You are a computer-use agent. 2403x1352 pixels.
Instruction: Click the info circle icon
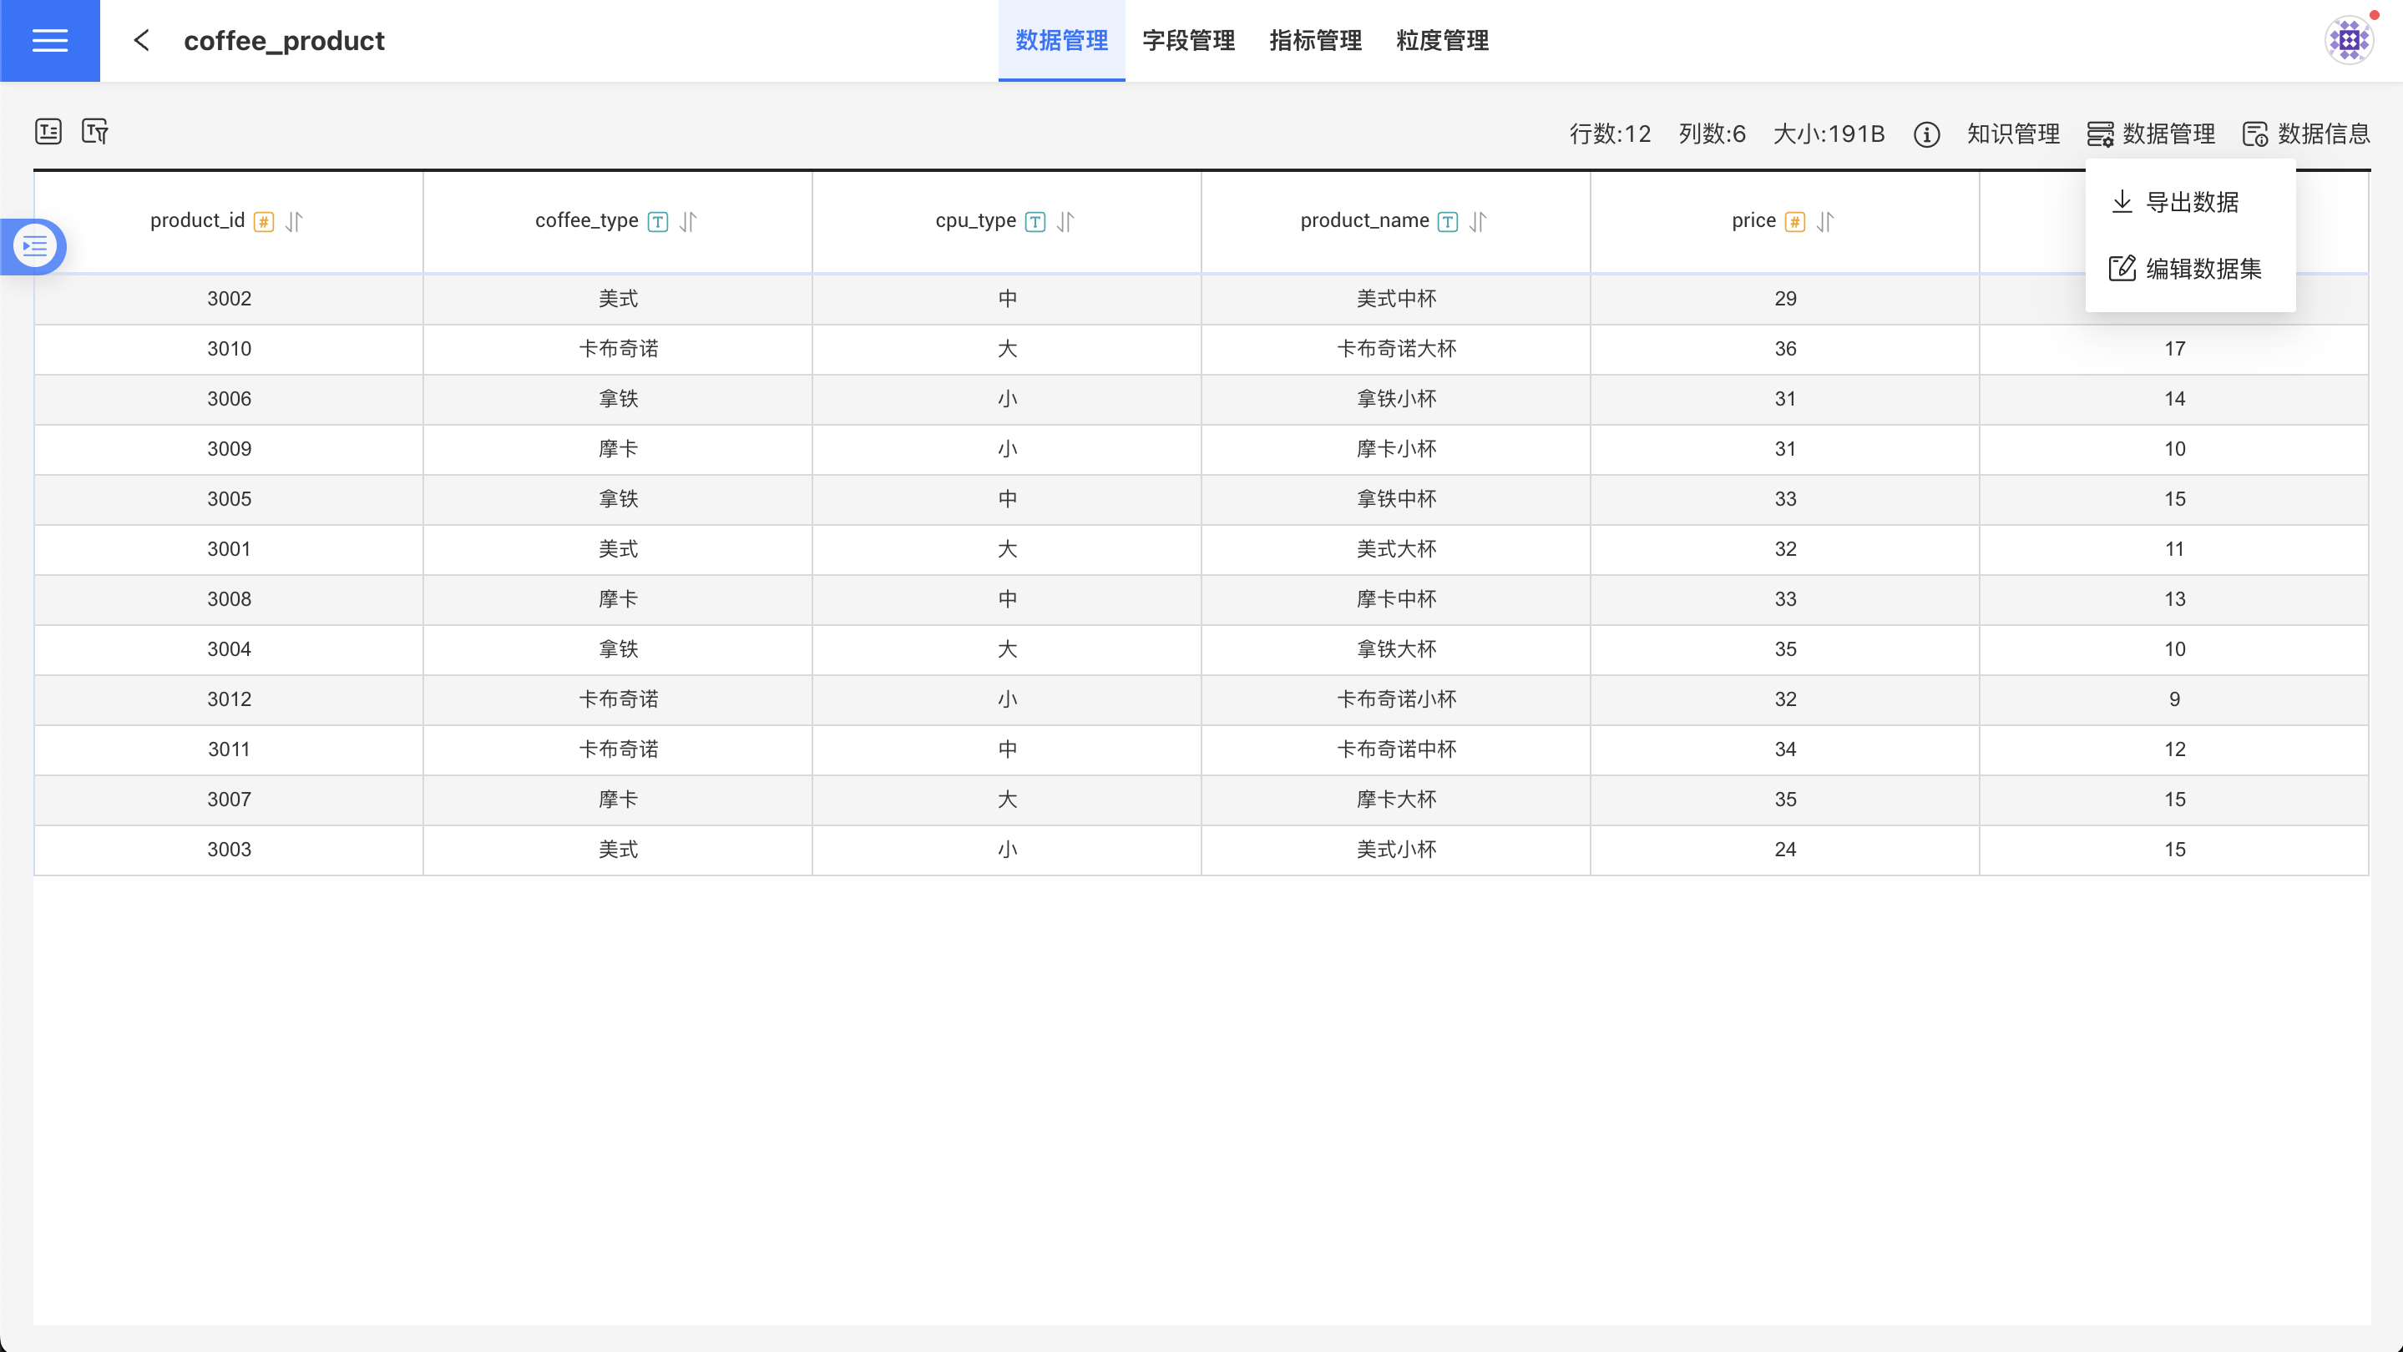coord(1926,134)
